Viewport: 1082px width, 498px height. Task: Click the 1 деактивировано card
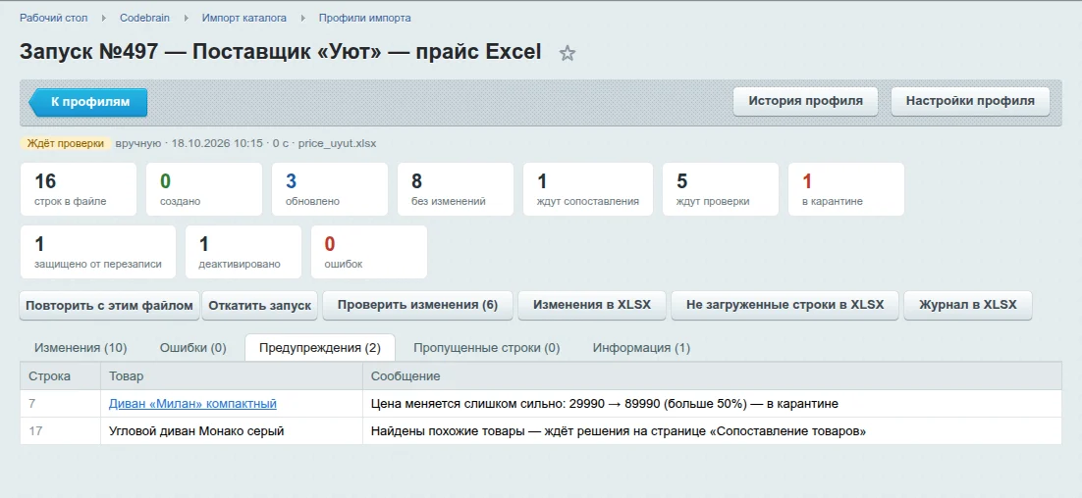(243, 252)
